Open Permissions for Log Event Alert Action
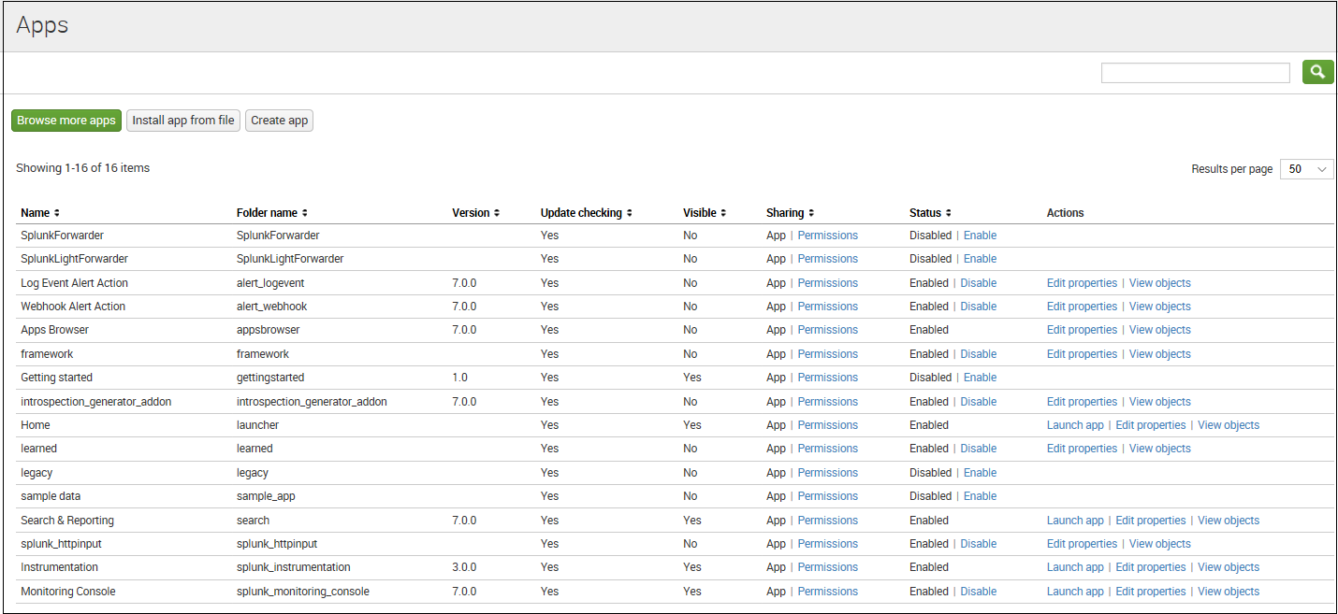The height and width of the screenshot is (614, 1338). pyautogui.click(x=827, y=283)
